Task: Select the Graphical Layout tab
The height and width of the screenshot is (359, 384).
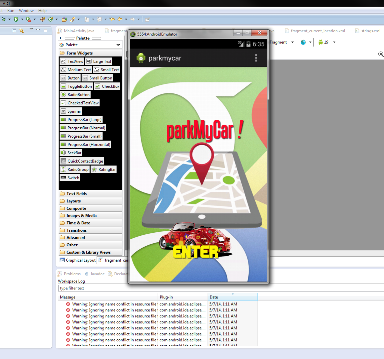Action: 78,260
